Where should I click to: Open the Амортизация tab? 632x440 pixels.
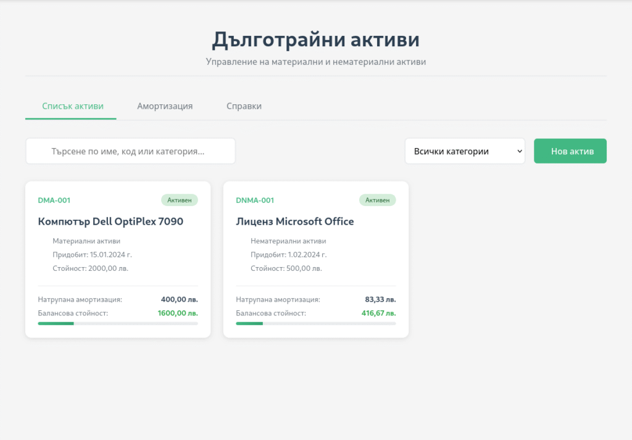click(165, 106)
